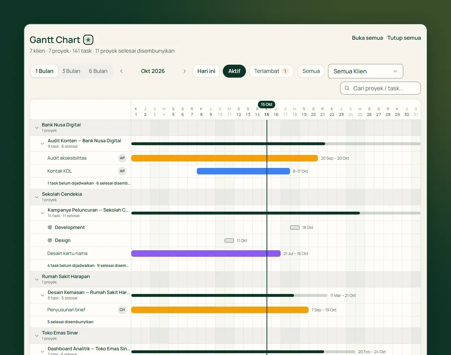The width and height of the screenshot is (451, 355).
Task: Click the CH avatar on Penyusunan brief row
Action: 122,309
